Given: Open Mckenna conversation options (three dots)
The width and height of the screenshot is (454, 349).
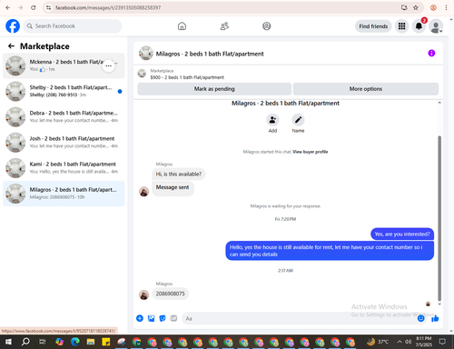Looking at the screenshot, I should point(108,65).
